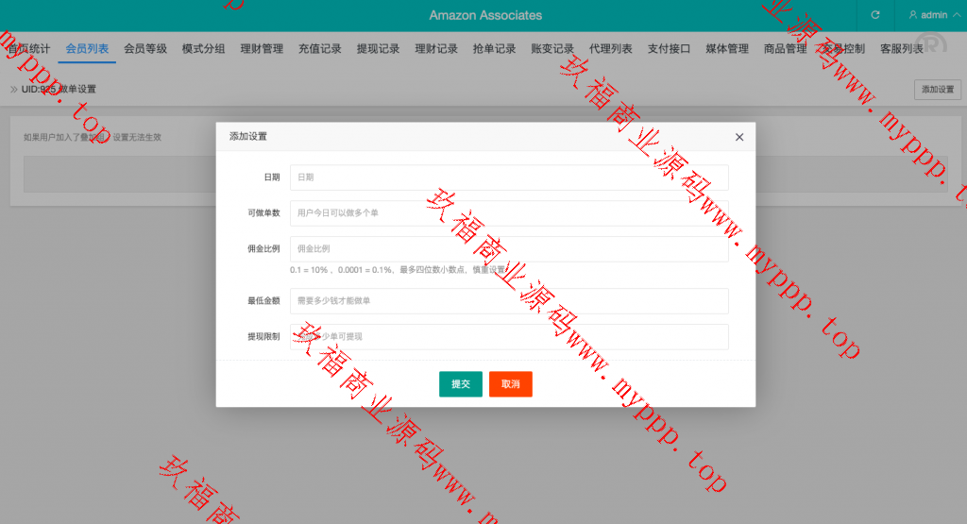This screenshot has width=967, height=524.
Task: Focus the 日期 date input field
Action: pos(509,177)
